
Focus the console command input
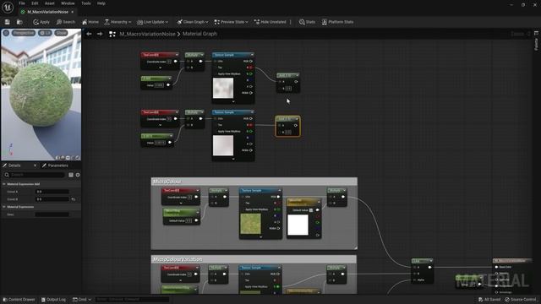pos(132,300)
